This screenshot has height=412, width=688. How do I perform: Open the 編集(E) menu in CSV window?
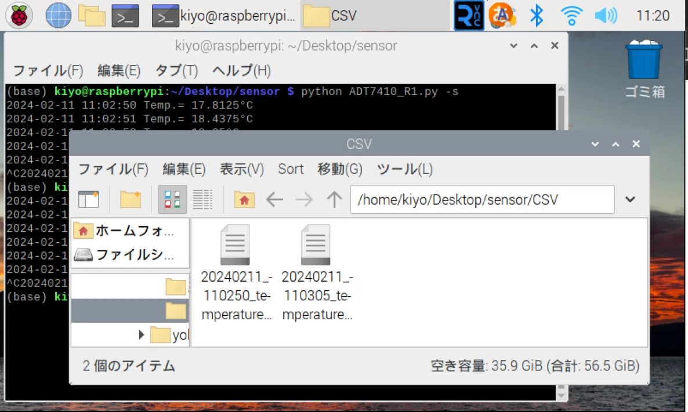coord(184,169)
